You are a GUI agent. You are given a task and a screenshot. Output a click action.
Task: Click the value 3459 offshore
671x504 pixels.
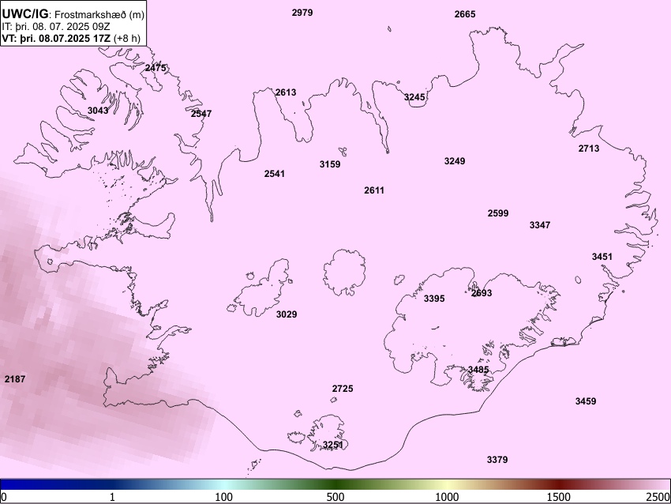(586, 401)
